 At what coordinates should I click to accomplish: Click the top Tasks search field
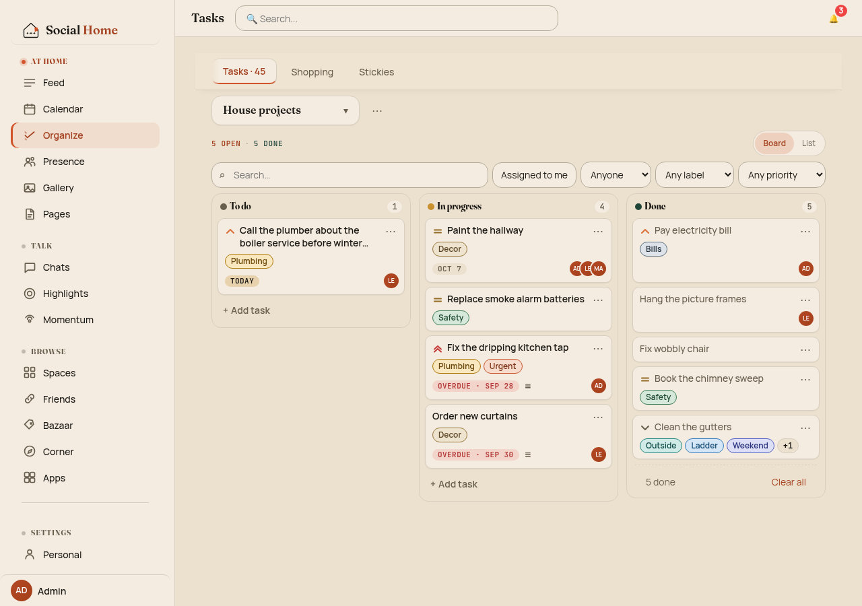tap(397, 18)
